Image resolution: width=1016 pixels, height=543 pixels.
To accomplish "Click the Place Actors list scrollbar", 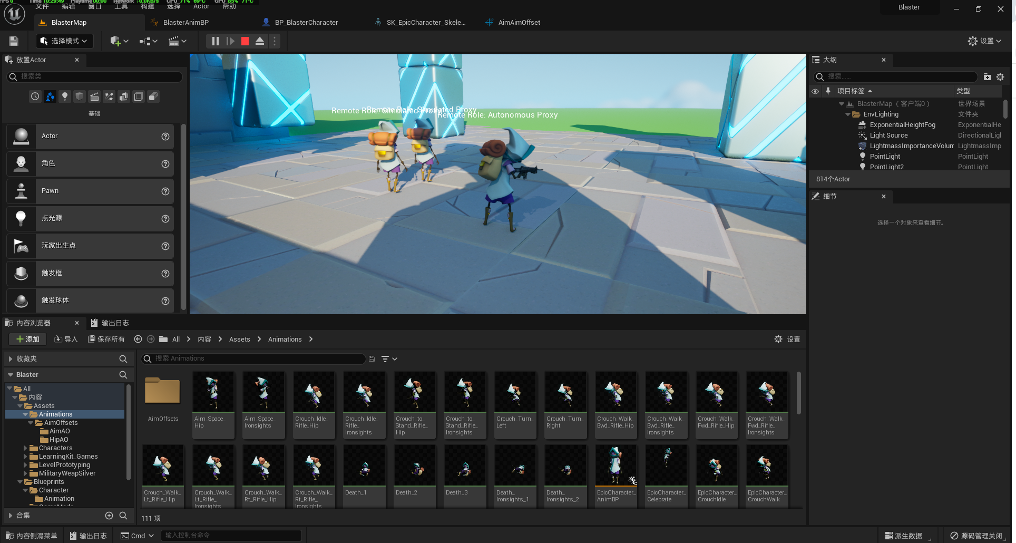I will [x=183, y=216].
